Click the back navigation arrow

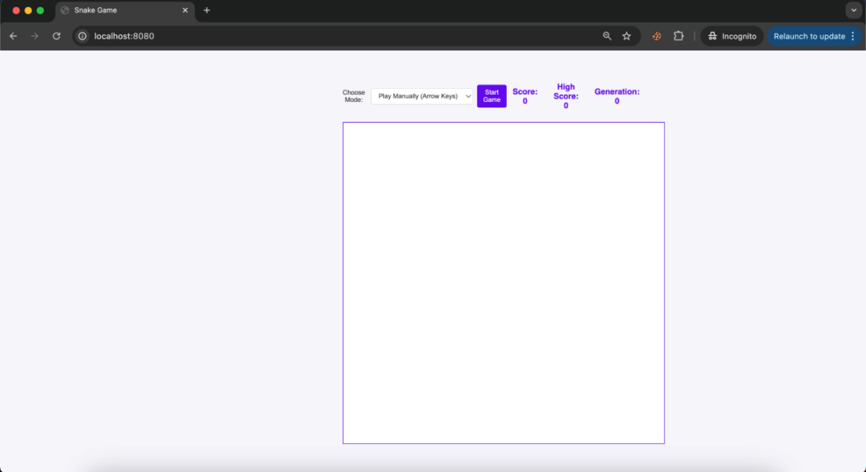tap(13, 36)
